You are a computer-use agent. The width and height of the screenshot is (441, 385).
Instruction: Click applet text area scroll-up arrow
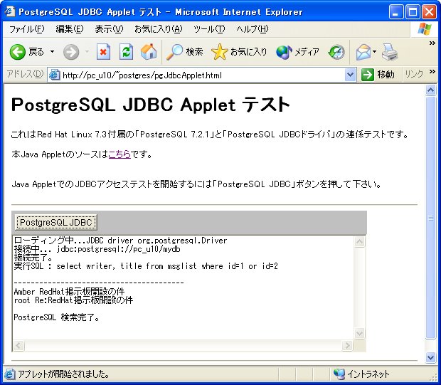[x=360, y=242]
